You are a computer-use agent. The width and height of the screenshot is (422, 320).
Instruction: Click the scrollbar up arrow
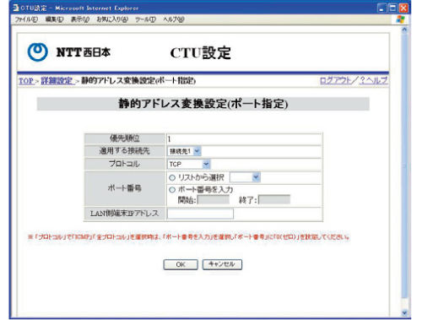(404, 30)
